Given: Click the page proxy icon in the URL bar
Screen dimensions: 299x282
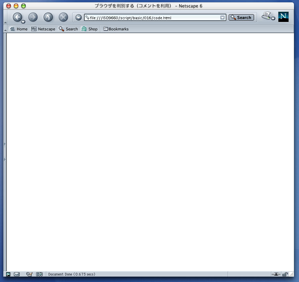Looking at the screenshot, I should [x=88, y=18].
